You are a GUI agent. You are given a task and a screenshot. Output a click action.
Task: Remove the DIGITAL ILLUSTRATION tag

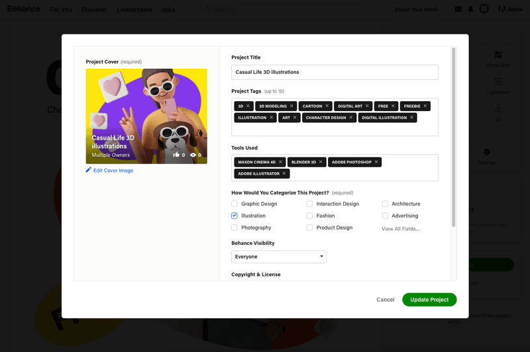pos(411,118)
